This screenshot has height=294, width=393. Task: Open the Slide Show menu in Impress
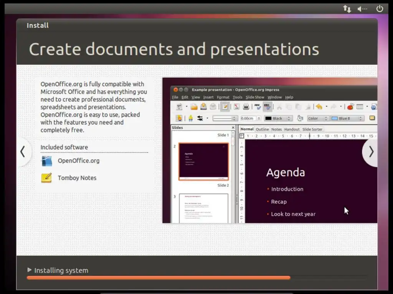(255, 97)
